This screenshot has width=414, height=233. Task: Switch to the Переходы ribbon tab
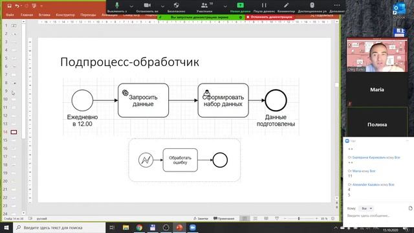(x=88, y=15)
